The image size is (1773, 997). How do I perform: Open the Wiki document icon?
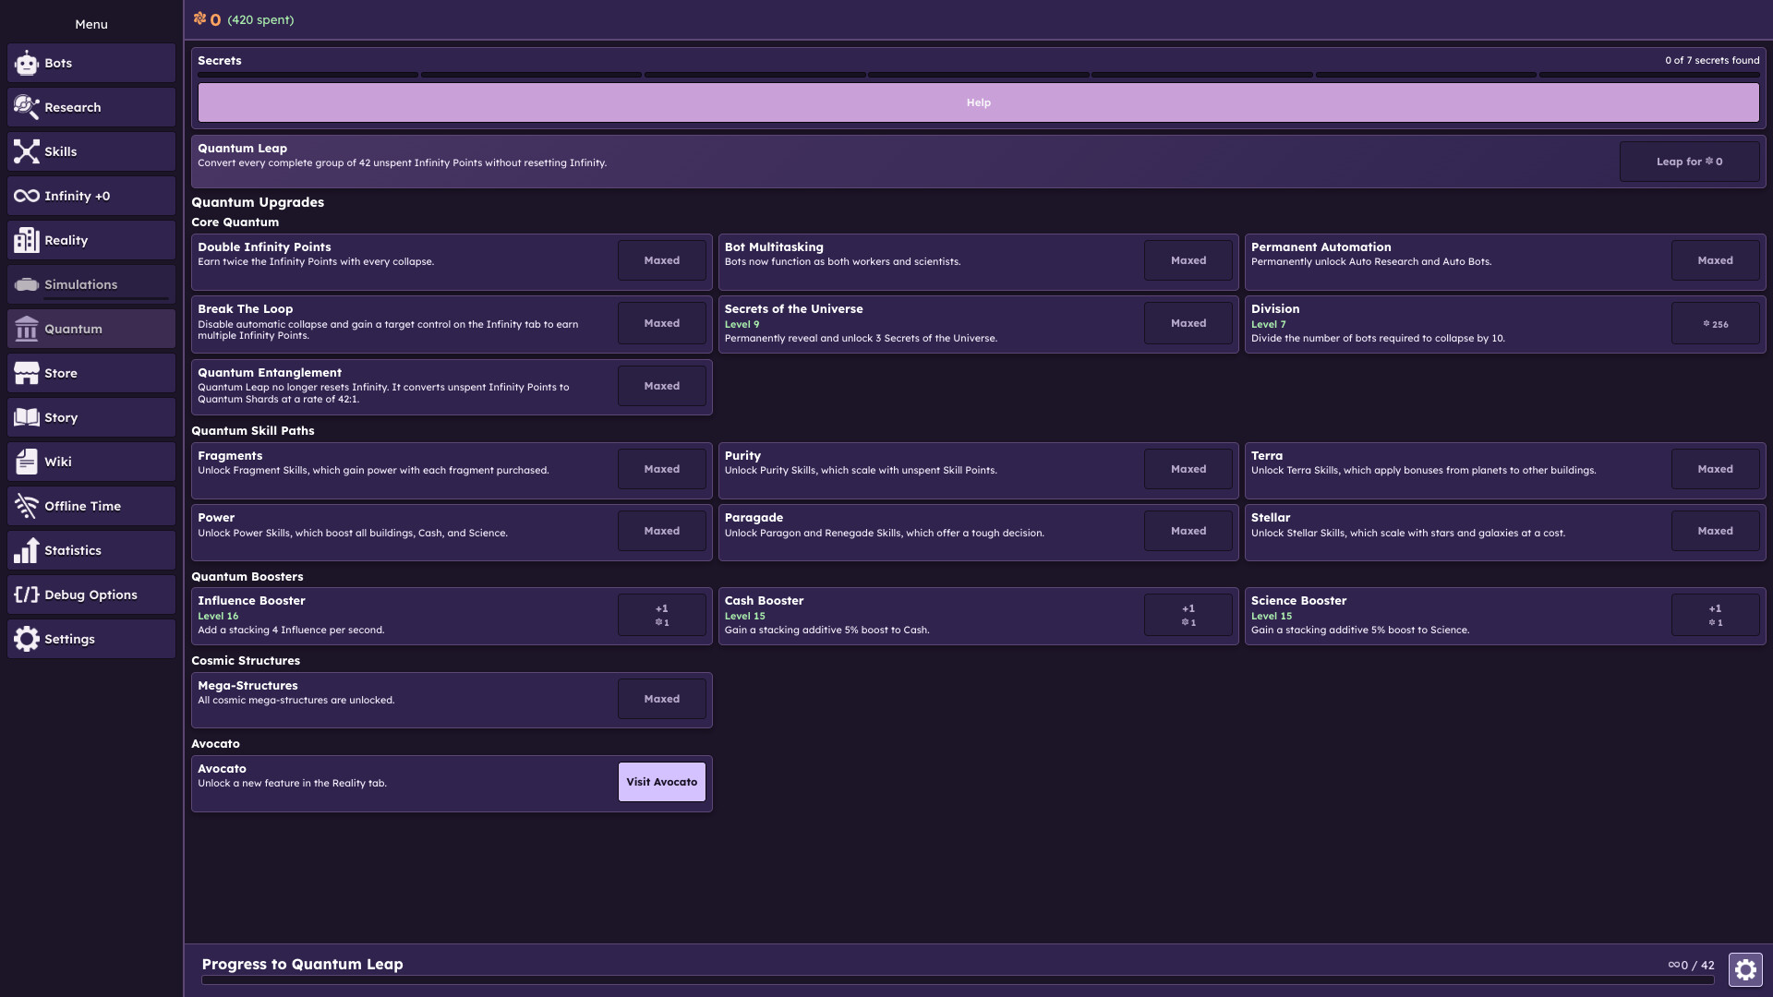coord(27,462)
